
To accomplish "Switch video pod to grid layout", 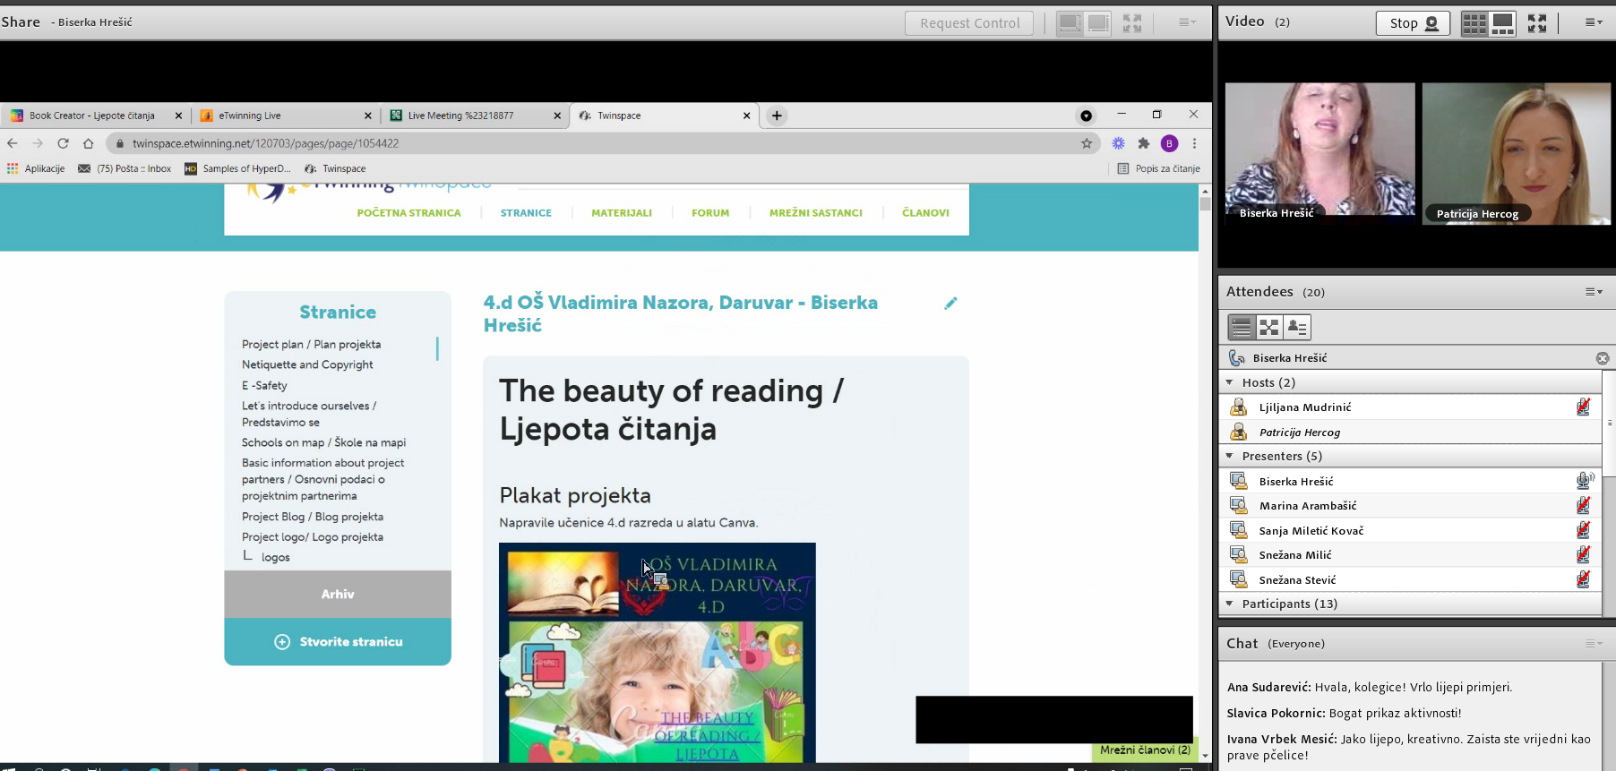I will tap(1474, 23).
